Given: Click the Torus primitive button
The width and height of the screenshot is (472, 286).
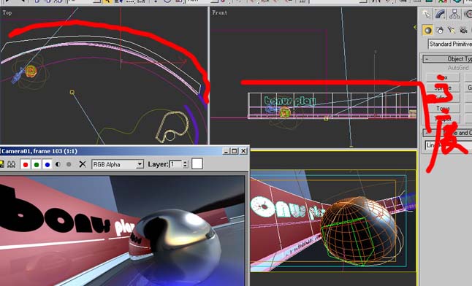Looking at the screenshot, I should click(443, 108).
